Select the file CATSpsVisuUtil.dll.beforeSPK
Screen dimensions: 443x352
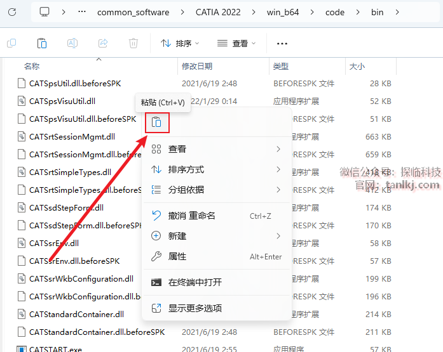[83, 119]
